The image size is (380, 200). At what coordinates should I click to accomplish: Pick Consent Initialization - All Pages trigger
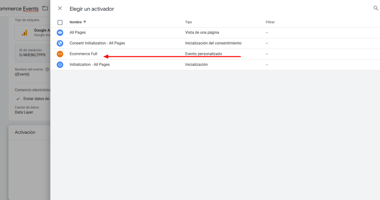point(97,43)
